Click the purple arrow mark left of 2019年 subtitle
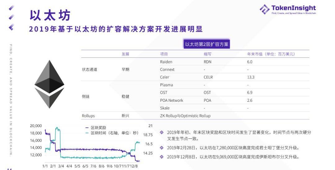The image size is (335, 170). [x=11, y=28]
